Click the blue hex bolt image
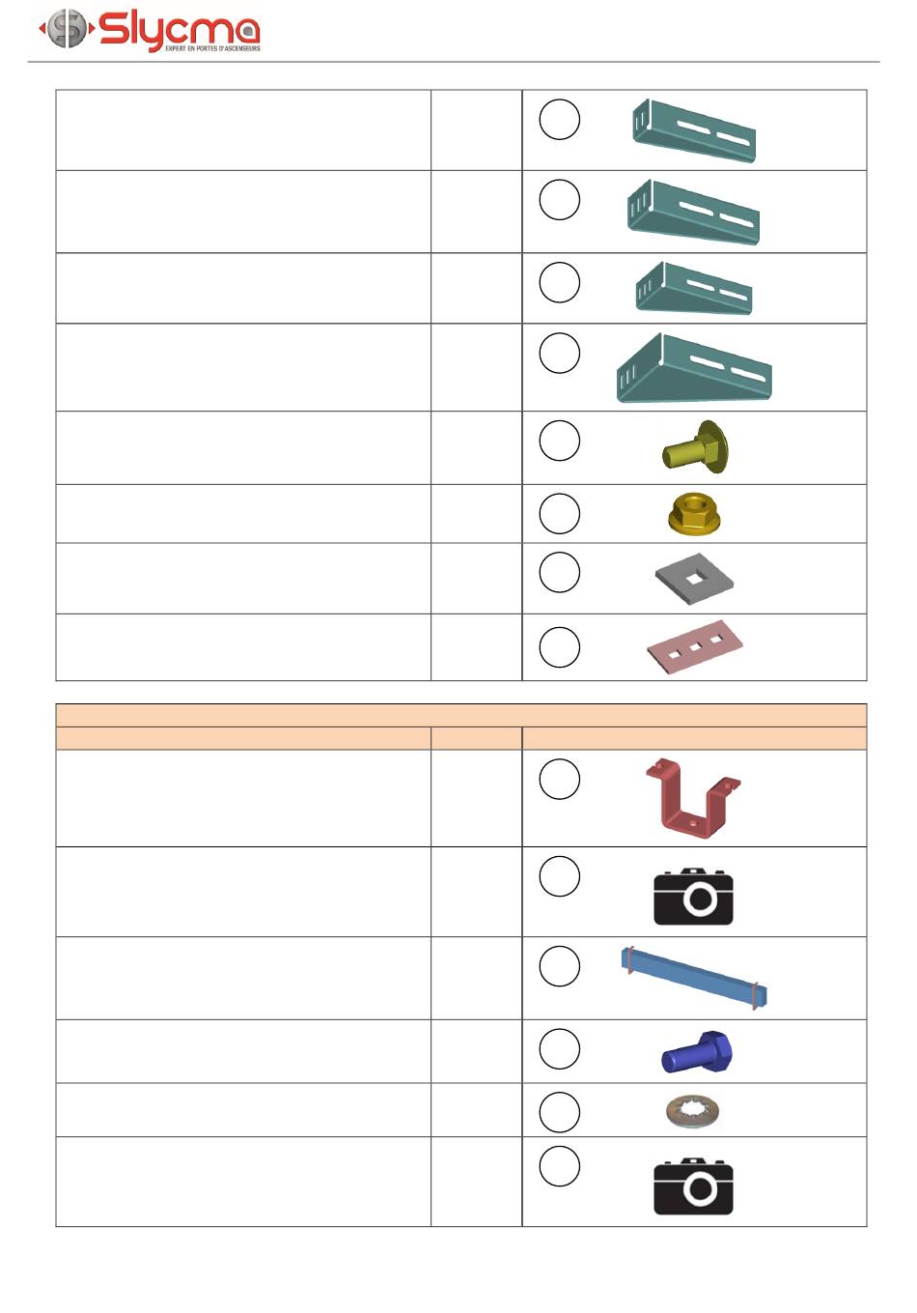Image resolution: width=917 pixels, height=1313 pixels. pyautogui.click(x=696, y=1051)
